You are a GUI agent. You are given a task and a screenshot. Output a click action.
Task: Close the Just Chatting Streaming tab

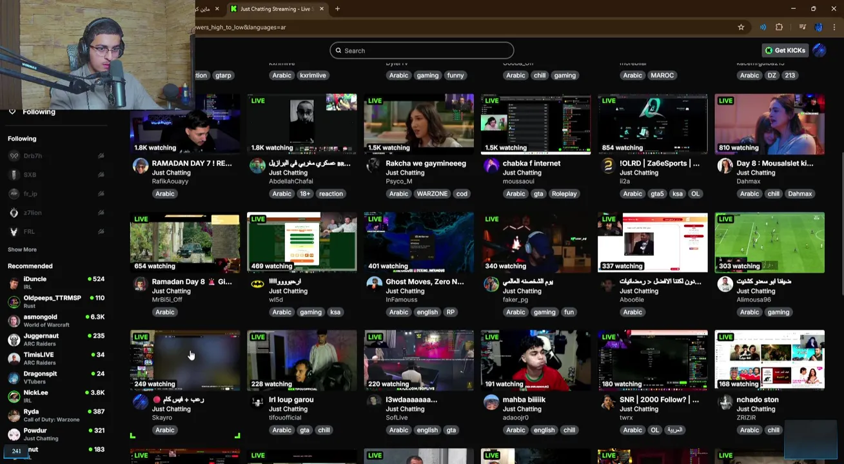[321, 8]
